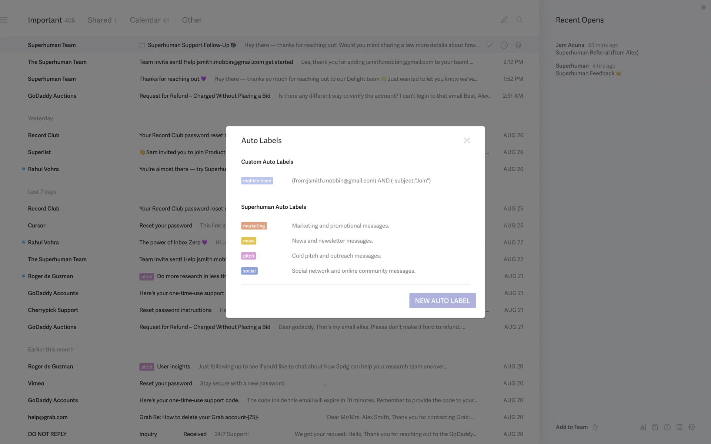Open the help question mark icon
The height and width of the screenshot is (444, 711).
(x=667, y=427)
